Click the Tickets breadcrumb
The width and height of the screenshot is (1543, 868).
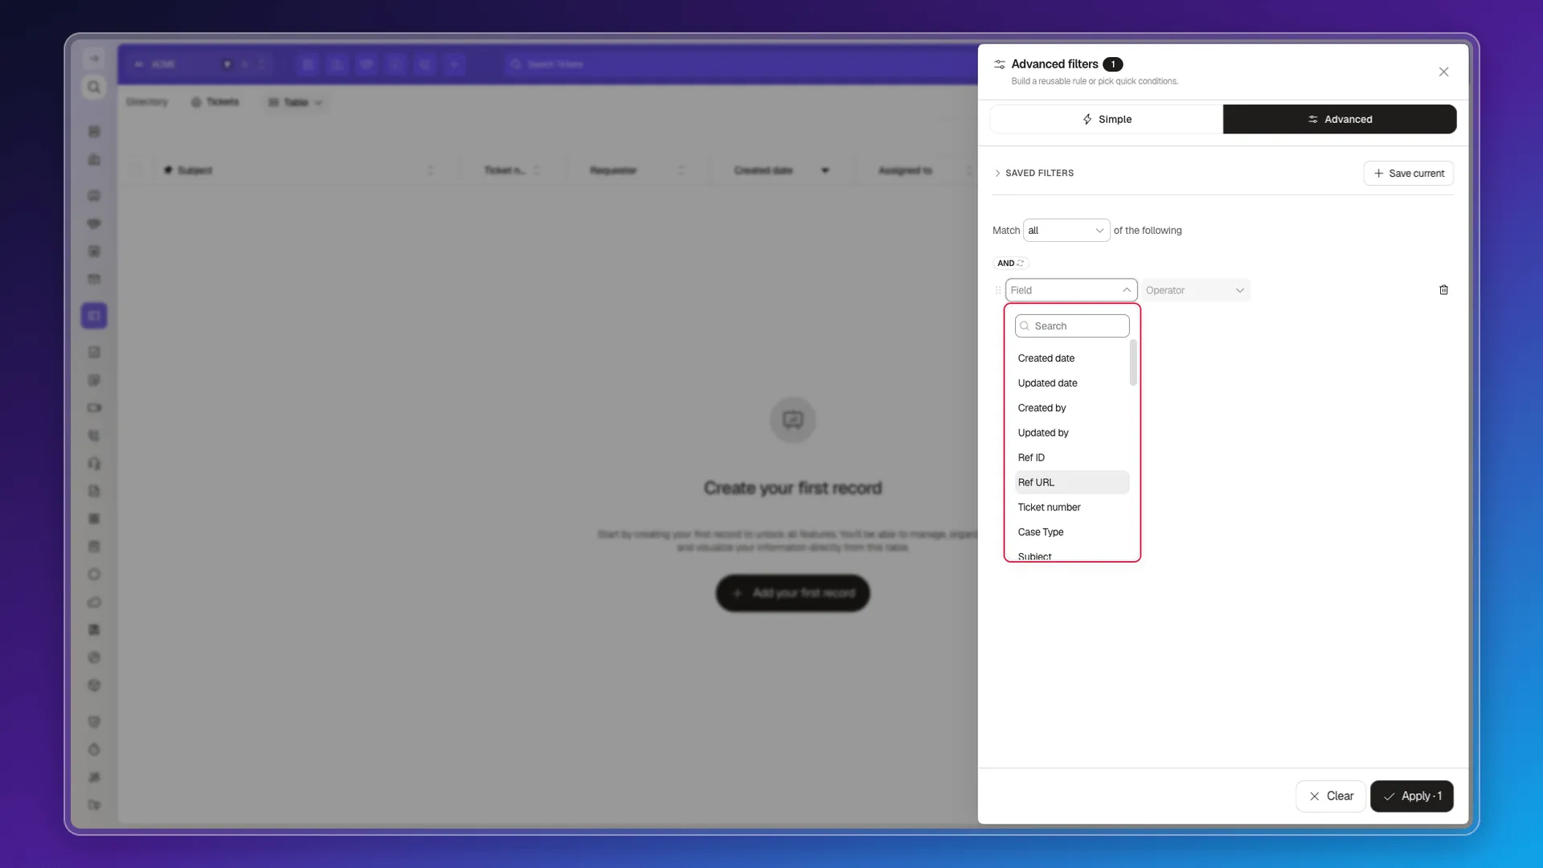(215, 102)
